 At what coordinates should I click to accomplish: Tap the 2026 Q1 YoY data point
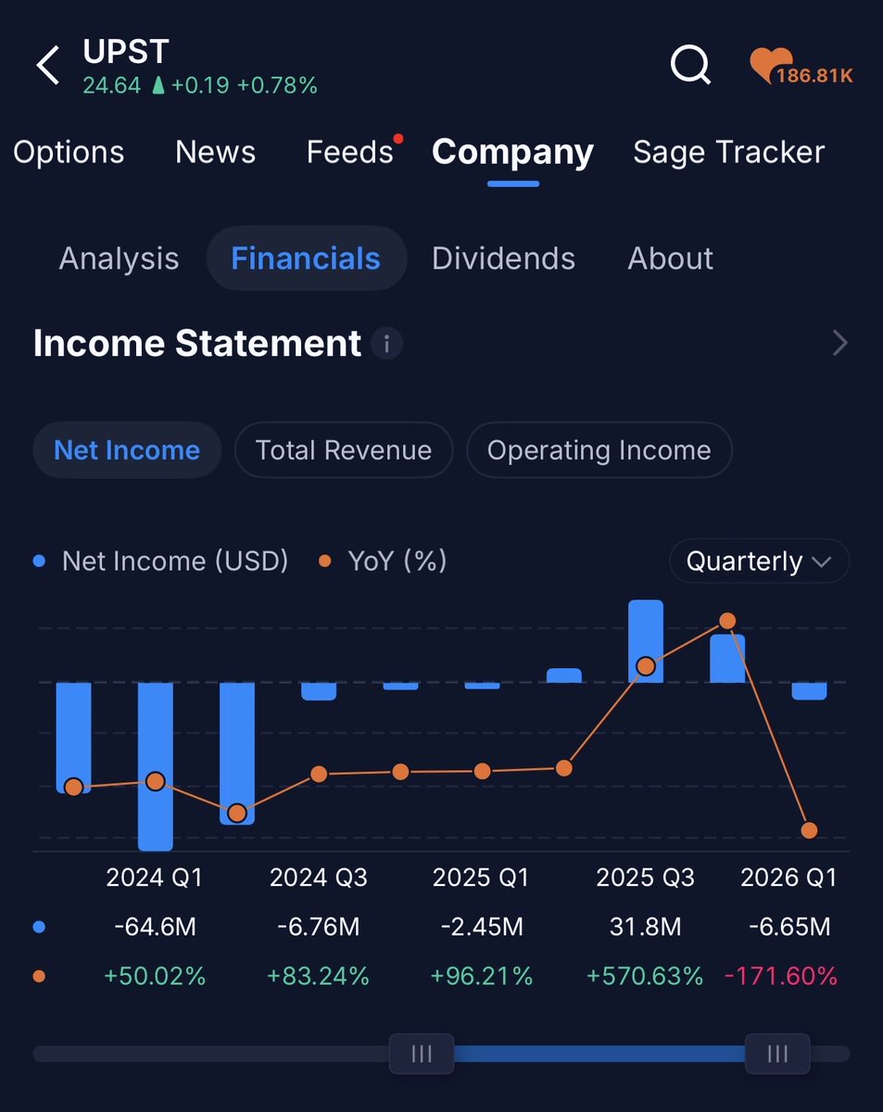click(x=809, y=830)
